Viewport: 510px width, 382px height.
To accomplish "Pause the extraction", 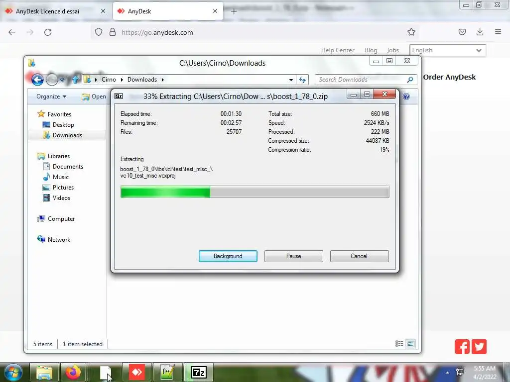I will [293, 256].
